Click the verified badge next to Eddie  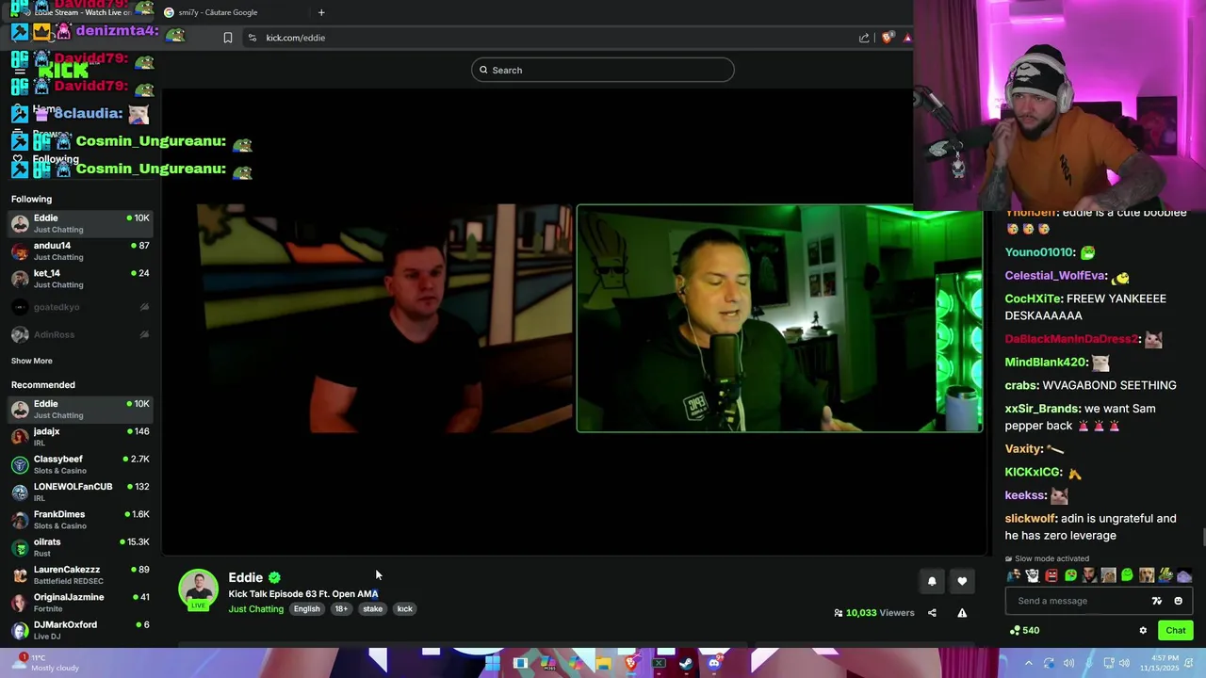pyautogui.click(x=274, y=577)
